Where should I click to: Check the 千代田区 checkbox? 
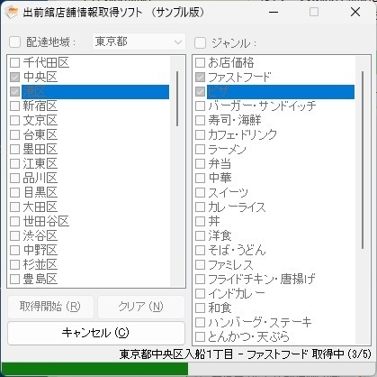click(14, 62)
